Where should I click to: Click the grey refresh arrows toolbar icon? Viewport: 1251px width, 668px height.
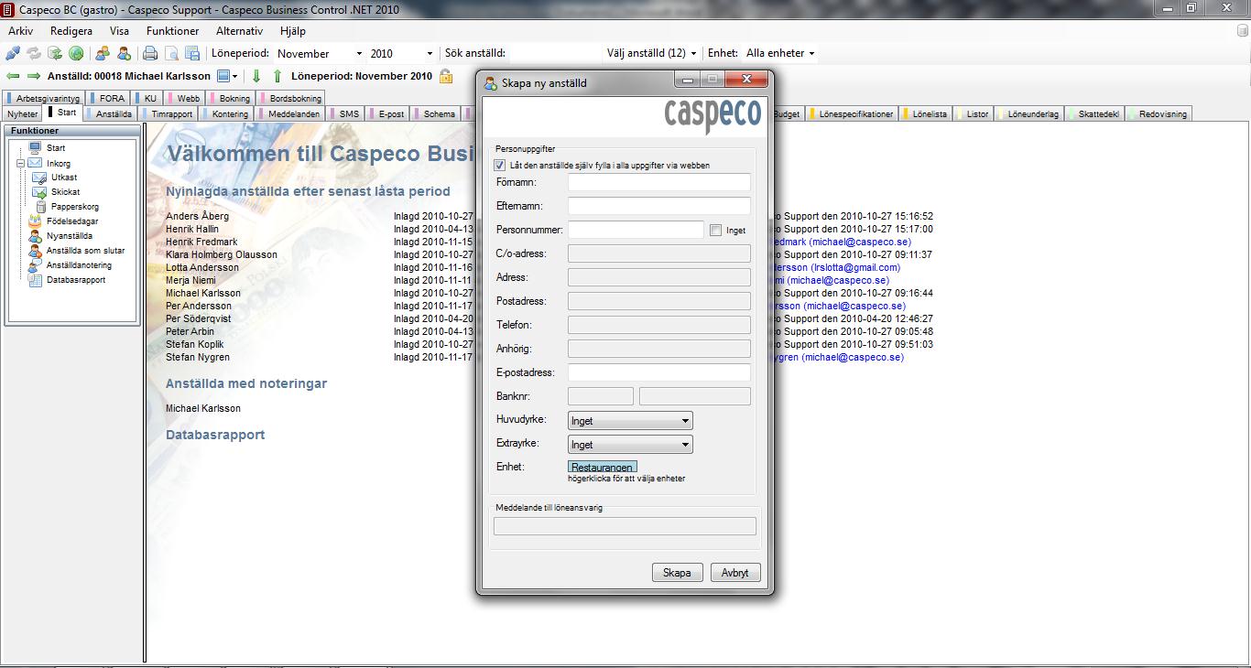(x=34, y=53)
